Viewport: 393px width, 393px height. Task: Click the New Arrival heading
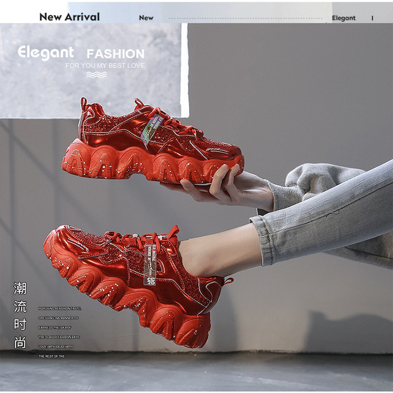(x=69, y=16)
